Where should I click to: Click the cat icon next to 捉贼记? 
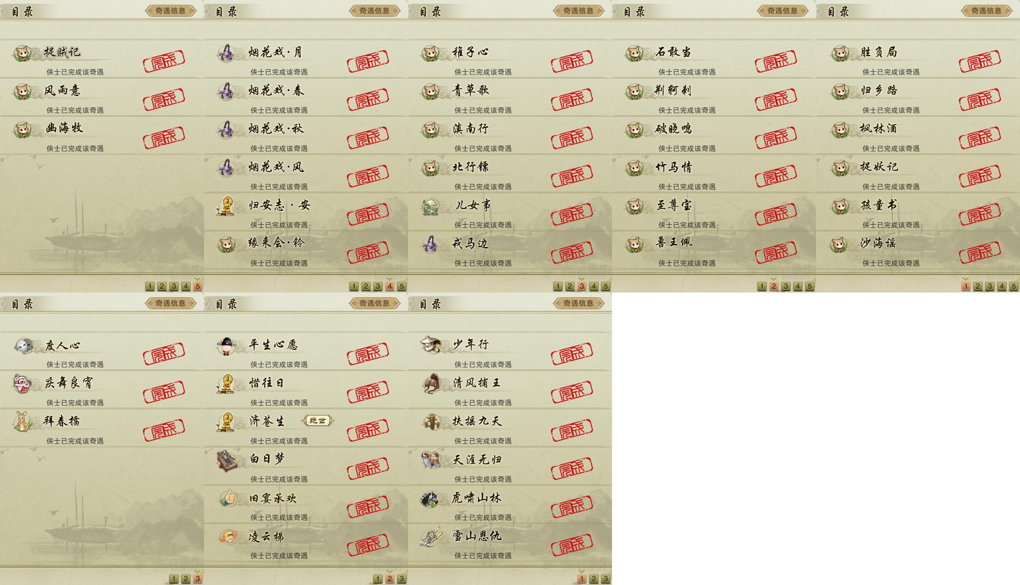tap(22, 53)
